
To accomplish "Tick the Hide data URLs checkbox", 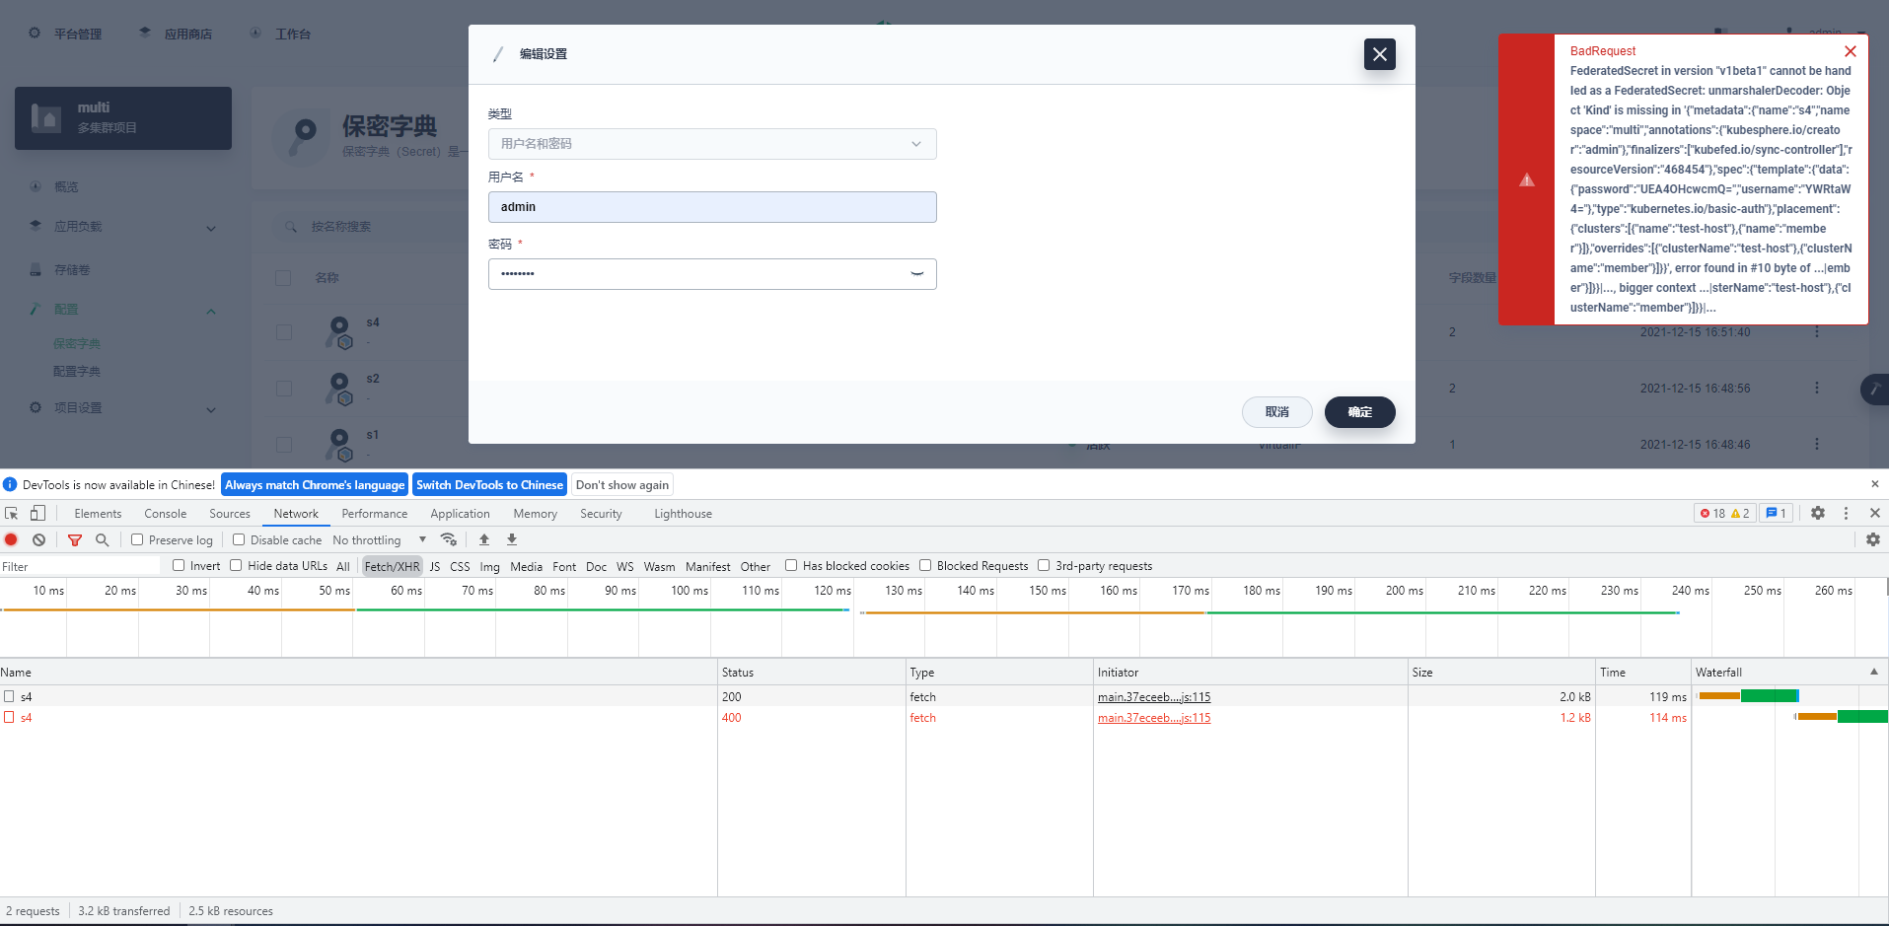I will (x=236, y=565).
